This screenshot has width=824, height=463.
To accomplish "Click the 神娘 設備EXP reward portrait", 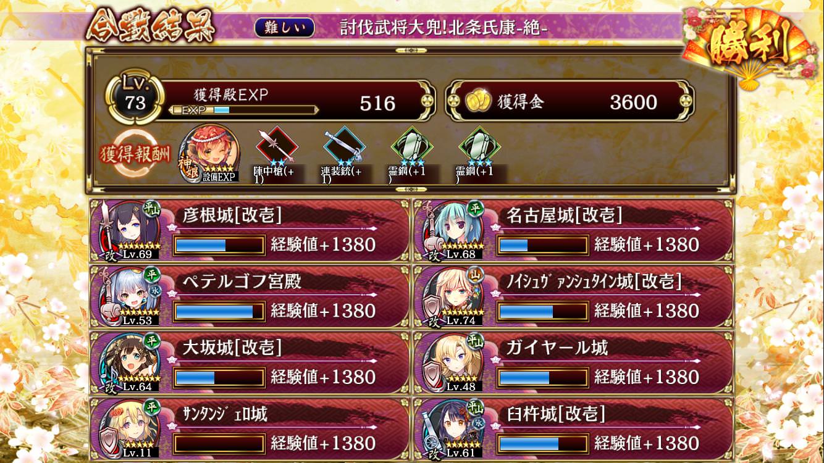I will point(208,154).
